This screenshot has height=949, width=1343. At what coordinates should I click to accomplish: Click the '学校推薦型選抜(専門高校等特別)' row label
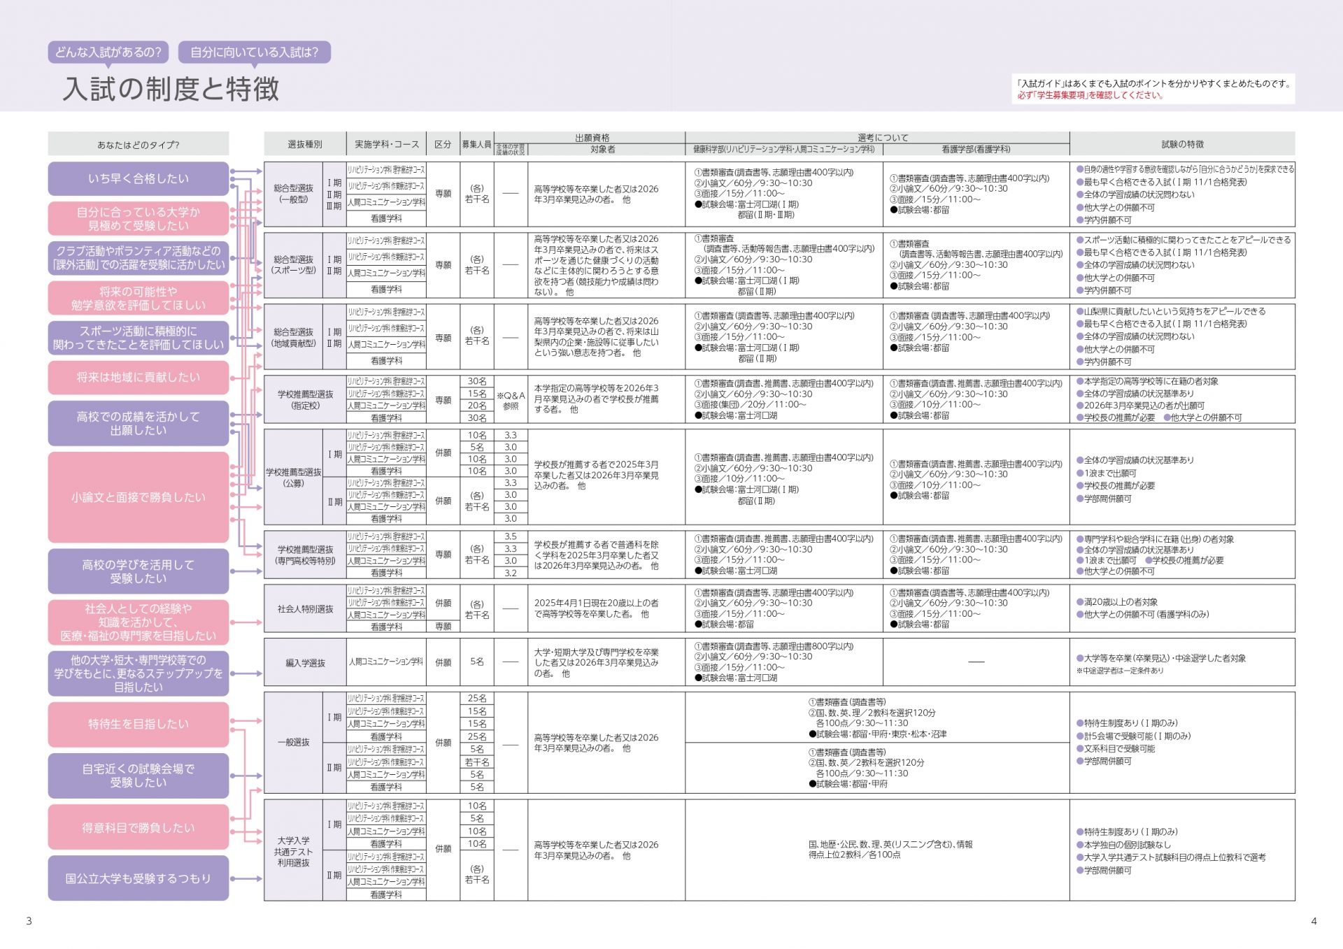coord(305,555)
